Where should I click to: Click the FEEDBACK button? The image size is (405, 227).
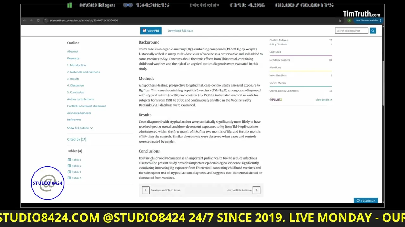click(366, 201)
